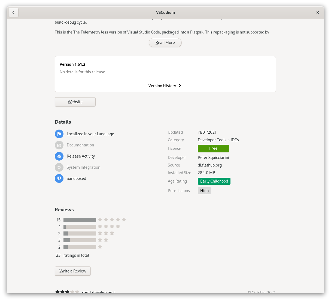Click 'No details for this release' text

(82, 72)
